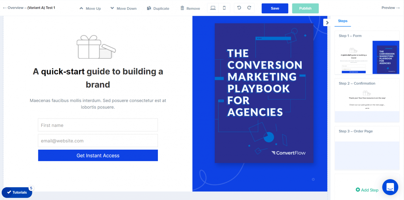Click the Publish button
The image size is (404, 200).
(x=305, y=8)
